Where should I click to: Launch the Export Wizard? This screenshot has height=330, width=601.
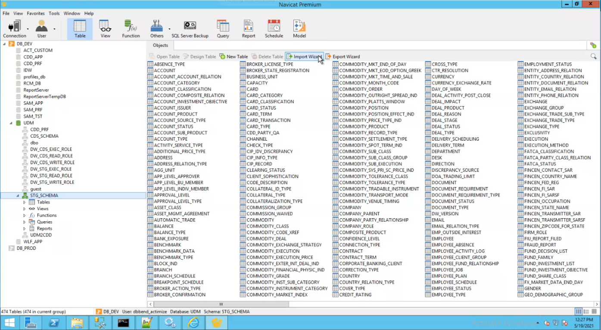(x=343, y=57)
